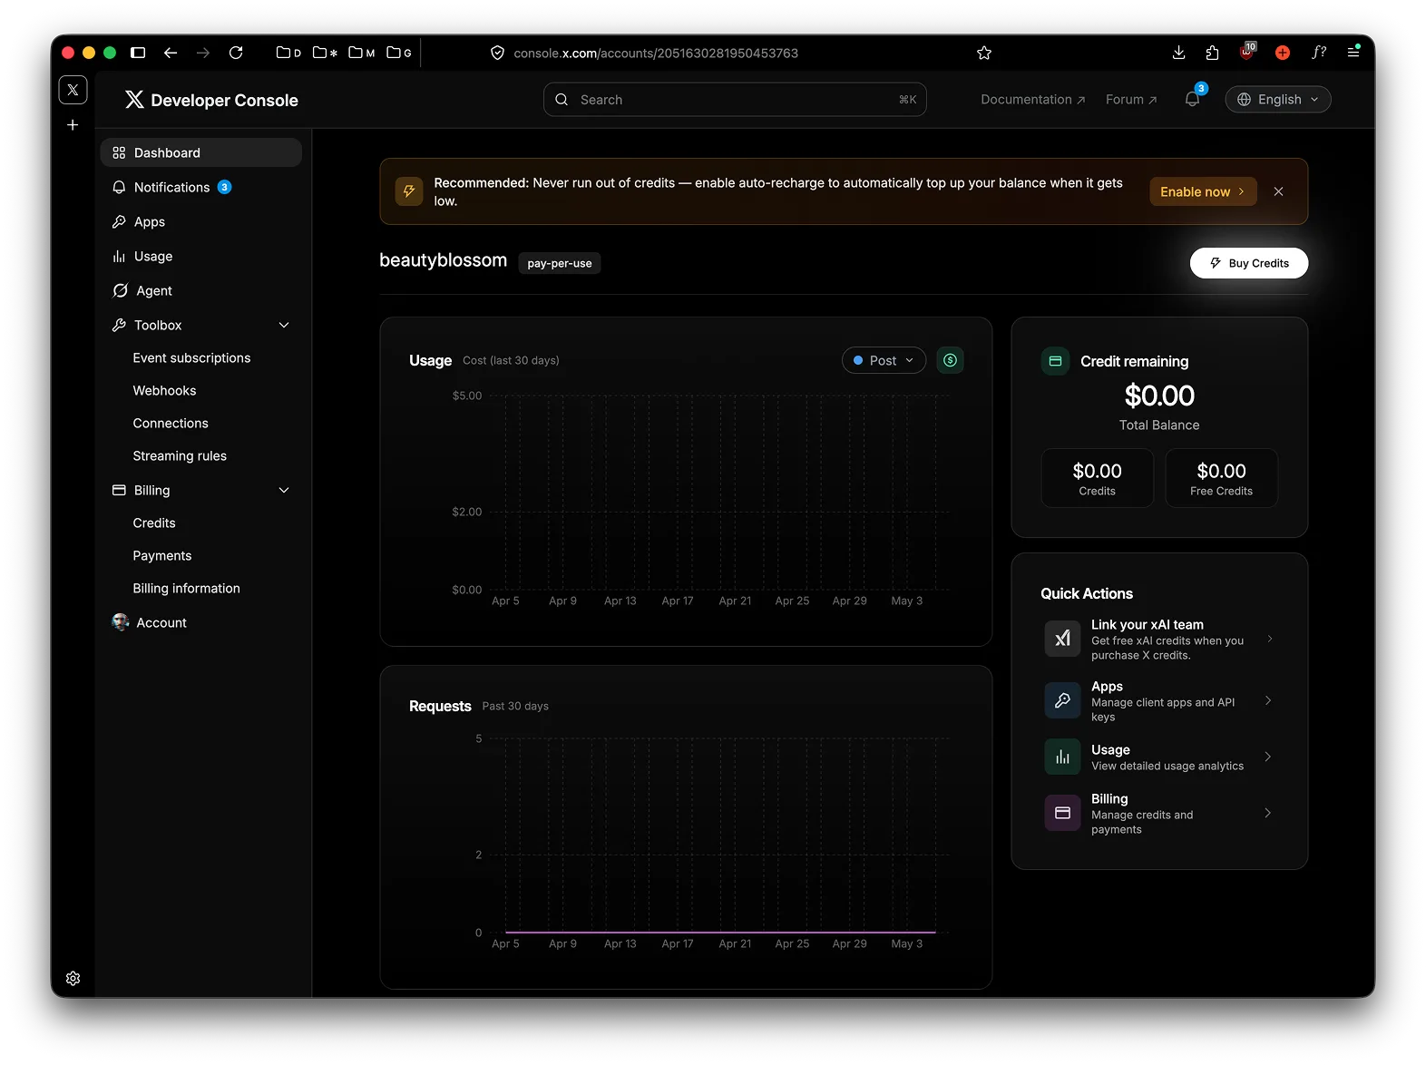This screenshot has height=1065, width=1426.
Task: Click the site security shield in address bar
Action: pos(497,53)
